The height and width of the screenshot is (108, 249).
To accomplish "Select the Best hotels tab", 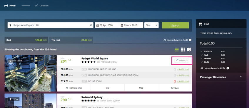I will pyautogui.click(x=27, y=40).
